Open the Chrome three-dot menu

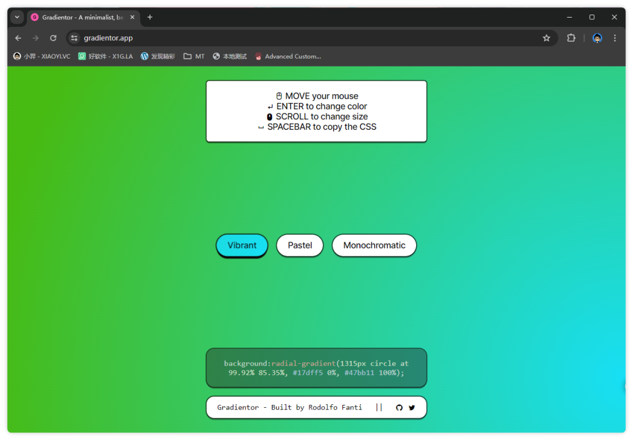click(615, 38)
